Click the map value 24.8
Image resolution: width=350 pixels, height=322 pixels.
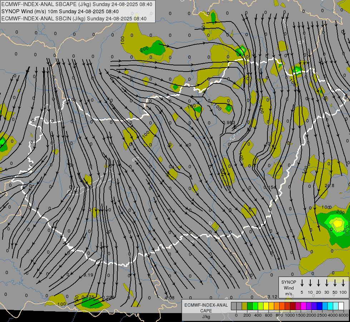point(330,185)
